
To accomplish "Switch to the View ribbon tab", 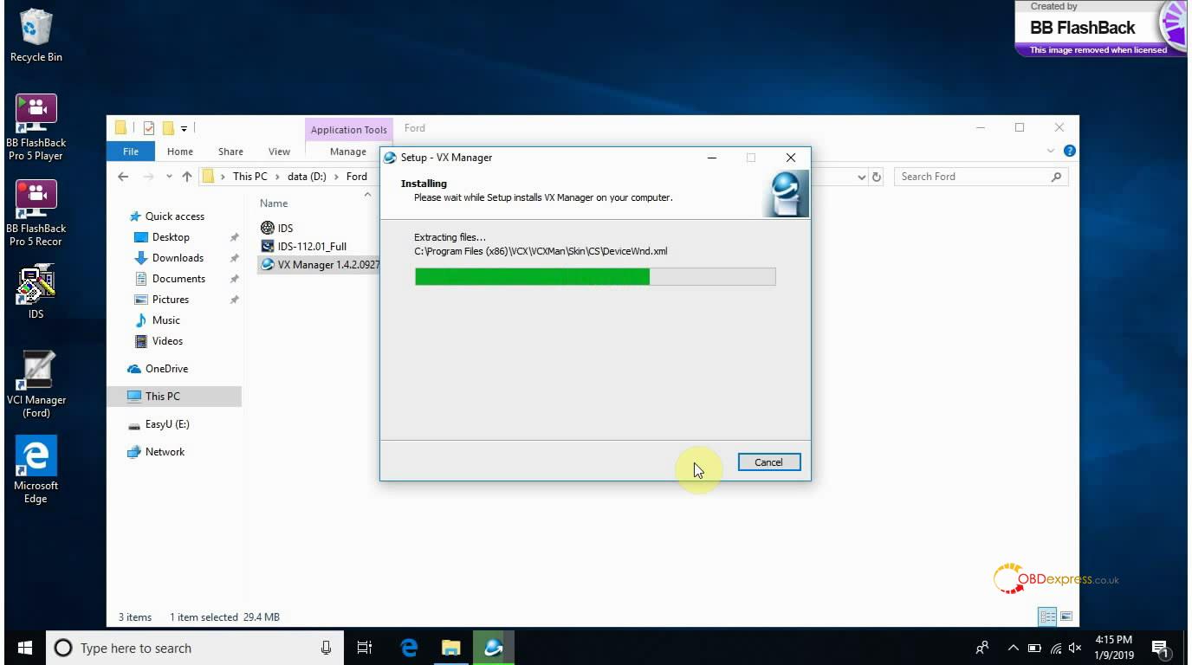I will click(279, 152).
